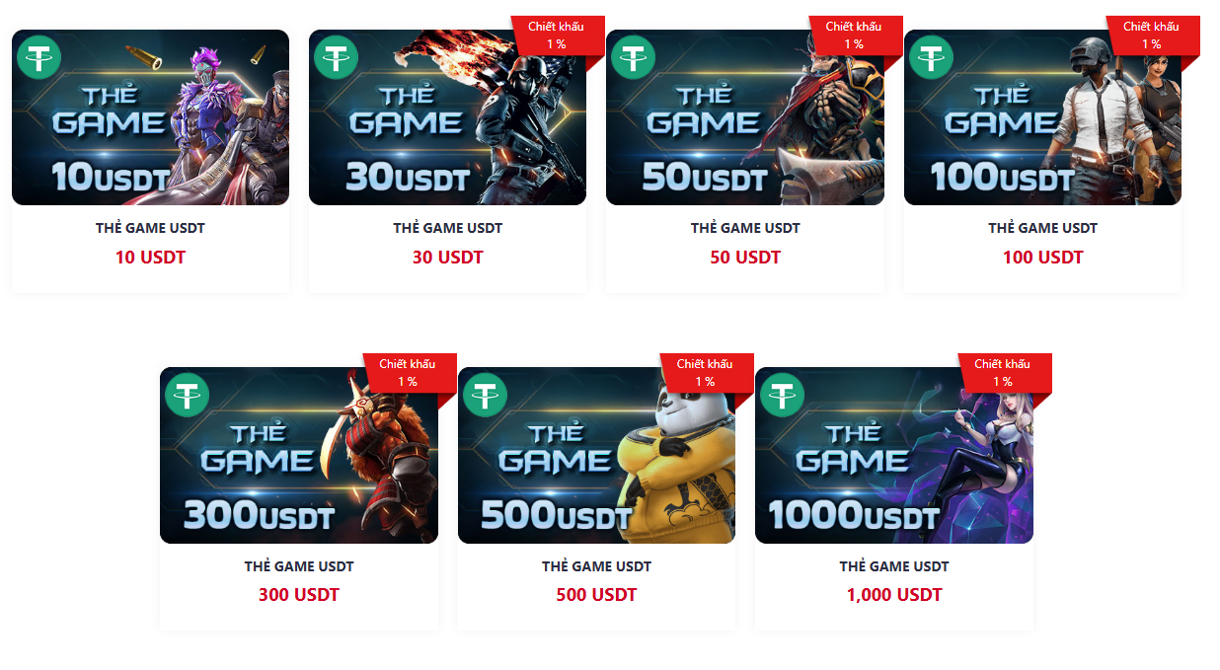Click the 1,000 USDT price link
This screenshot has width=1220, height=670.
coord(894,595)
